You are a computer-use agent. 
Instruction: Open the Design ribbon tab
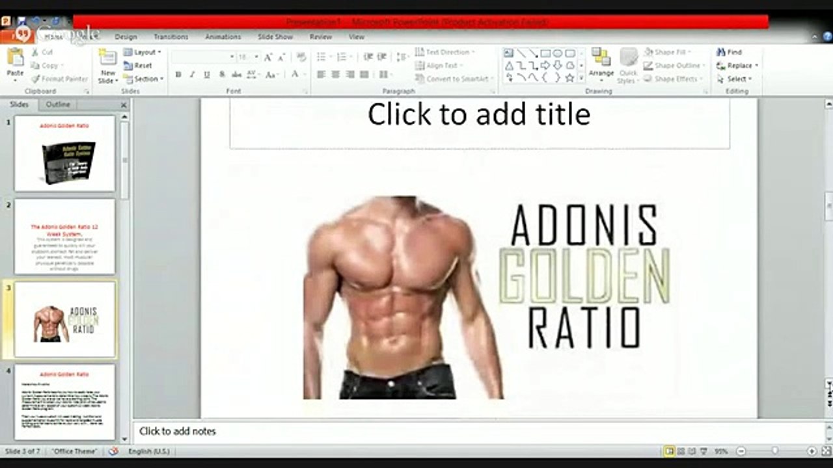point(126,37)
